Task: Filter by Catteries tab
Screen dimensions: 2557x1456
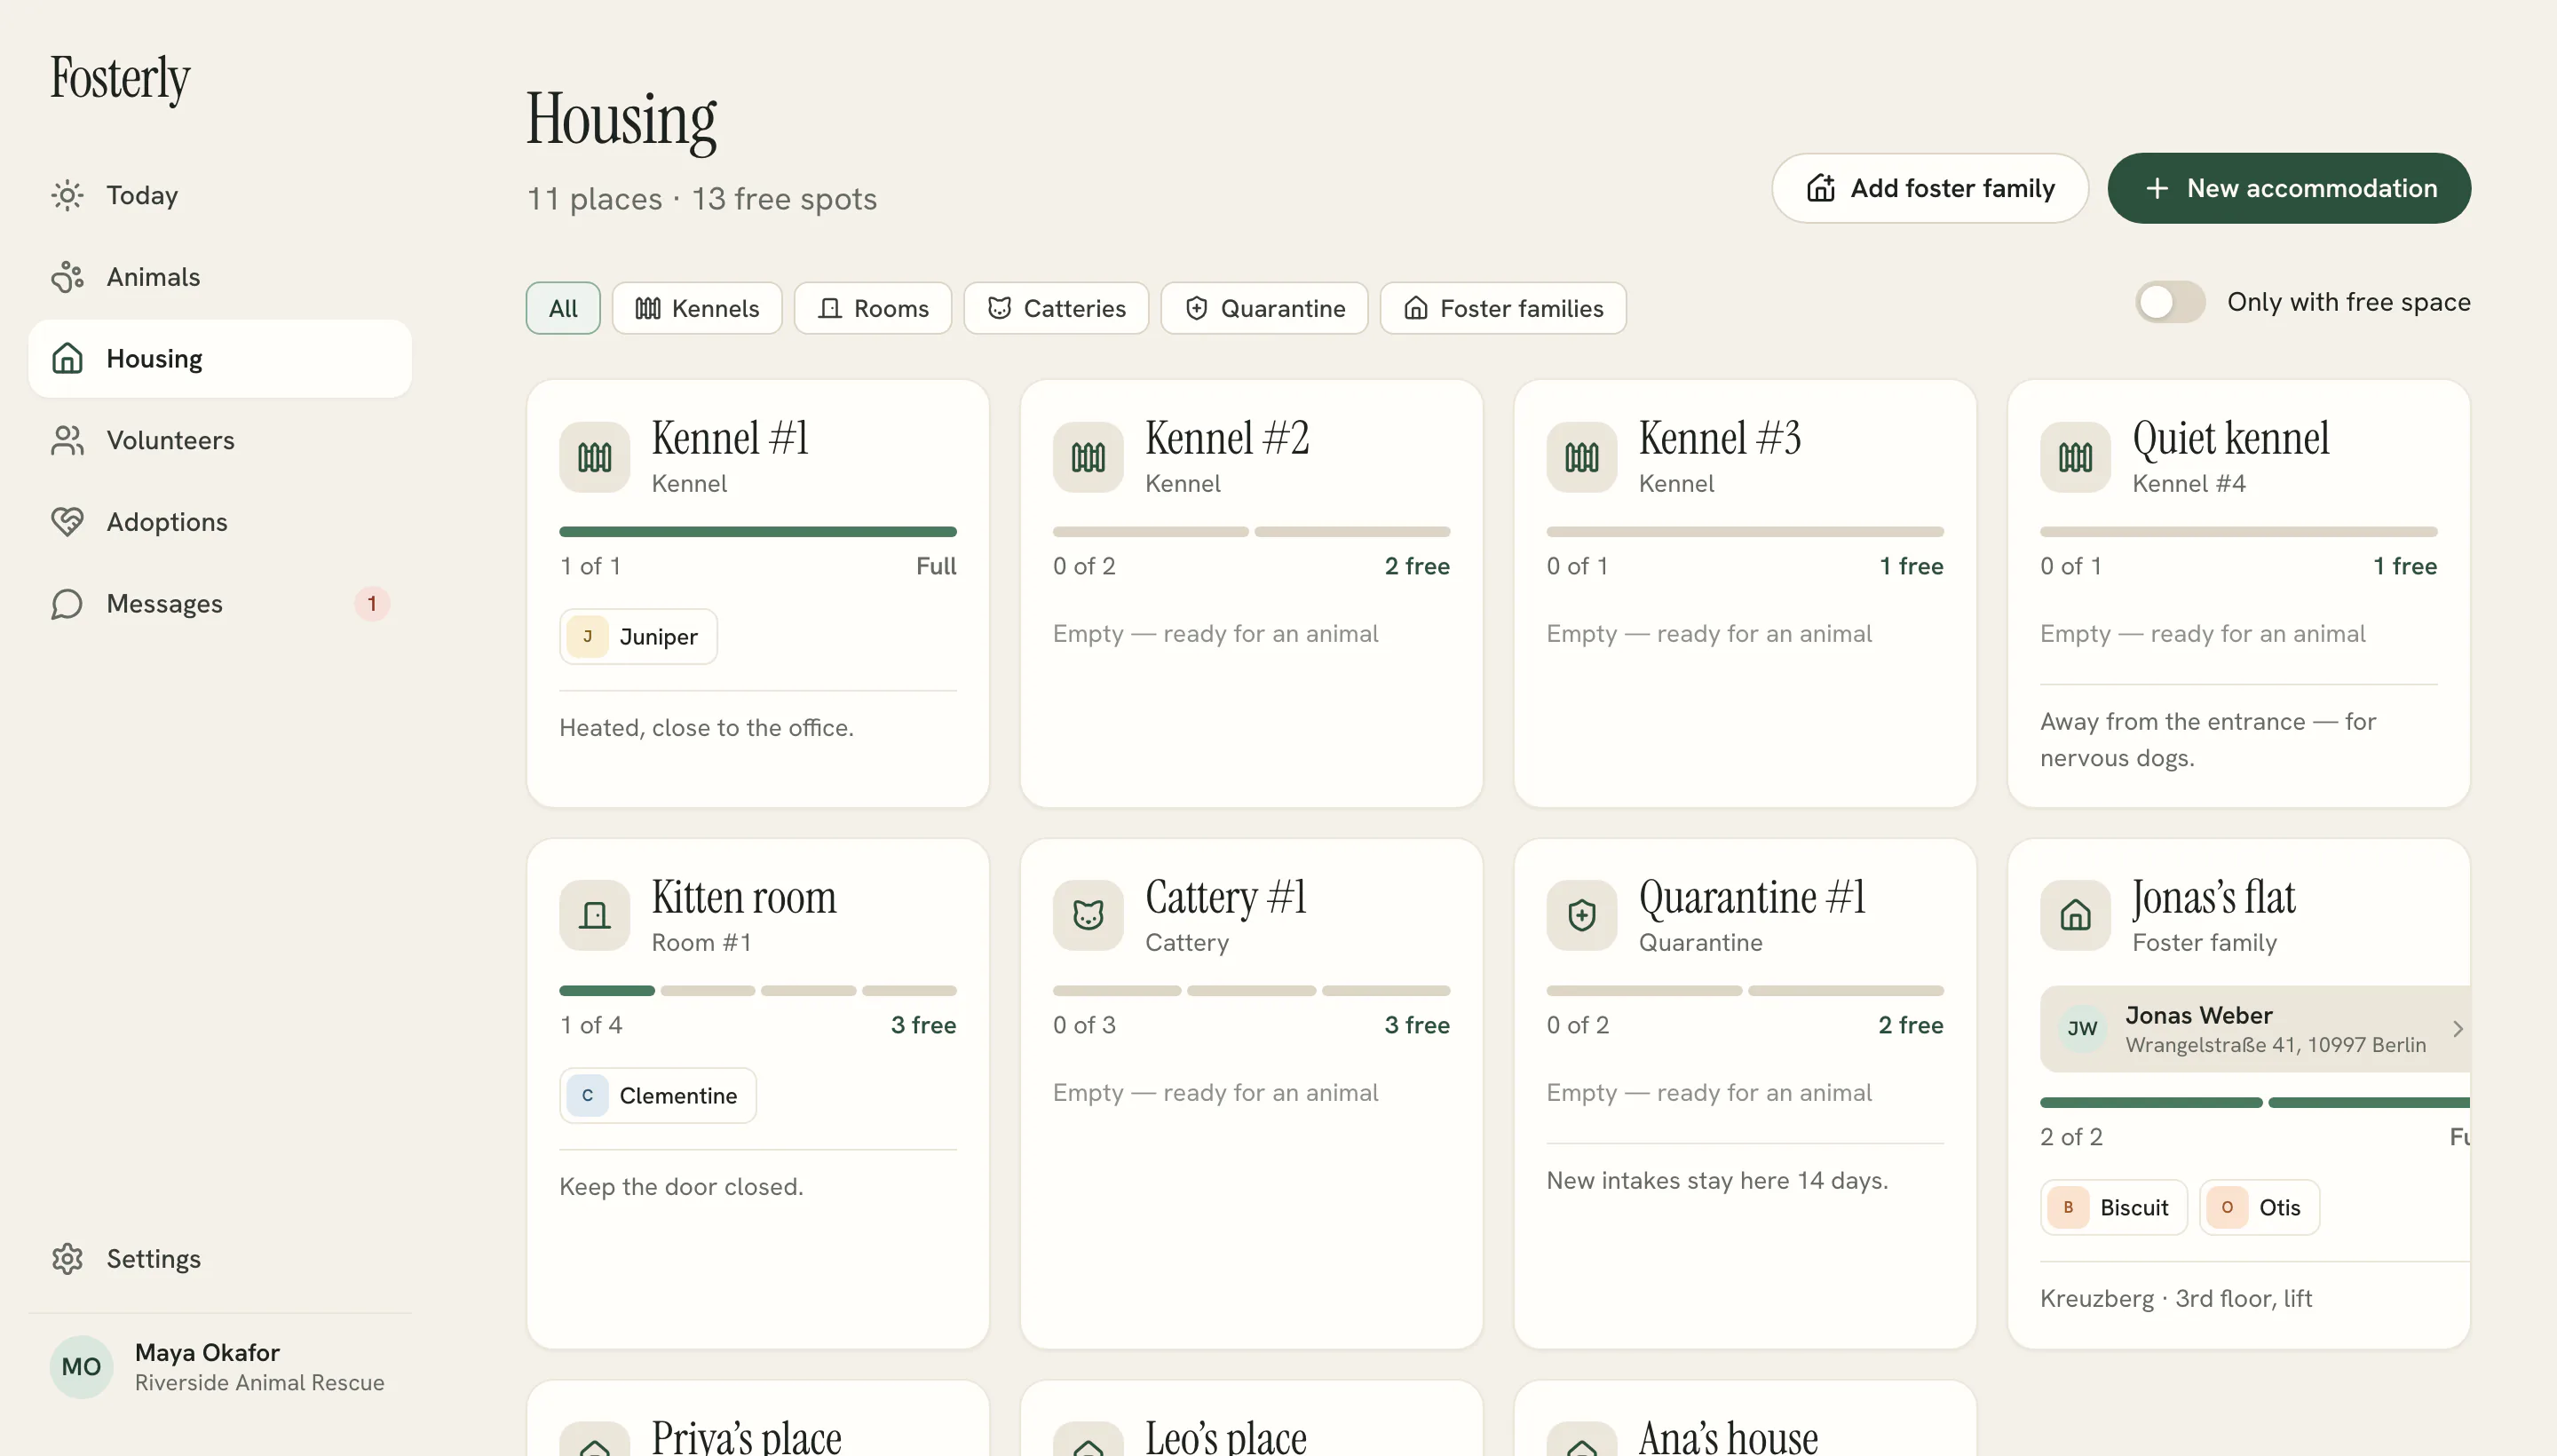Action: pos(1056,308)
